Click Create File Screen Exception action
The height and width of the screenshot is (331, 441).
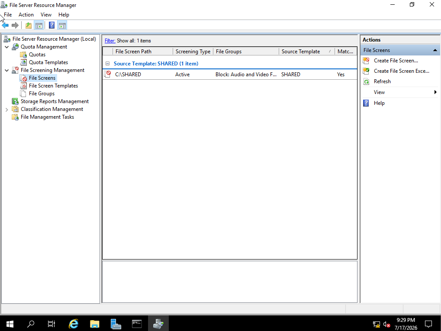(401, 71)
